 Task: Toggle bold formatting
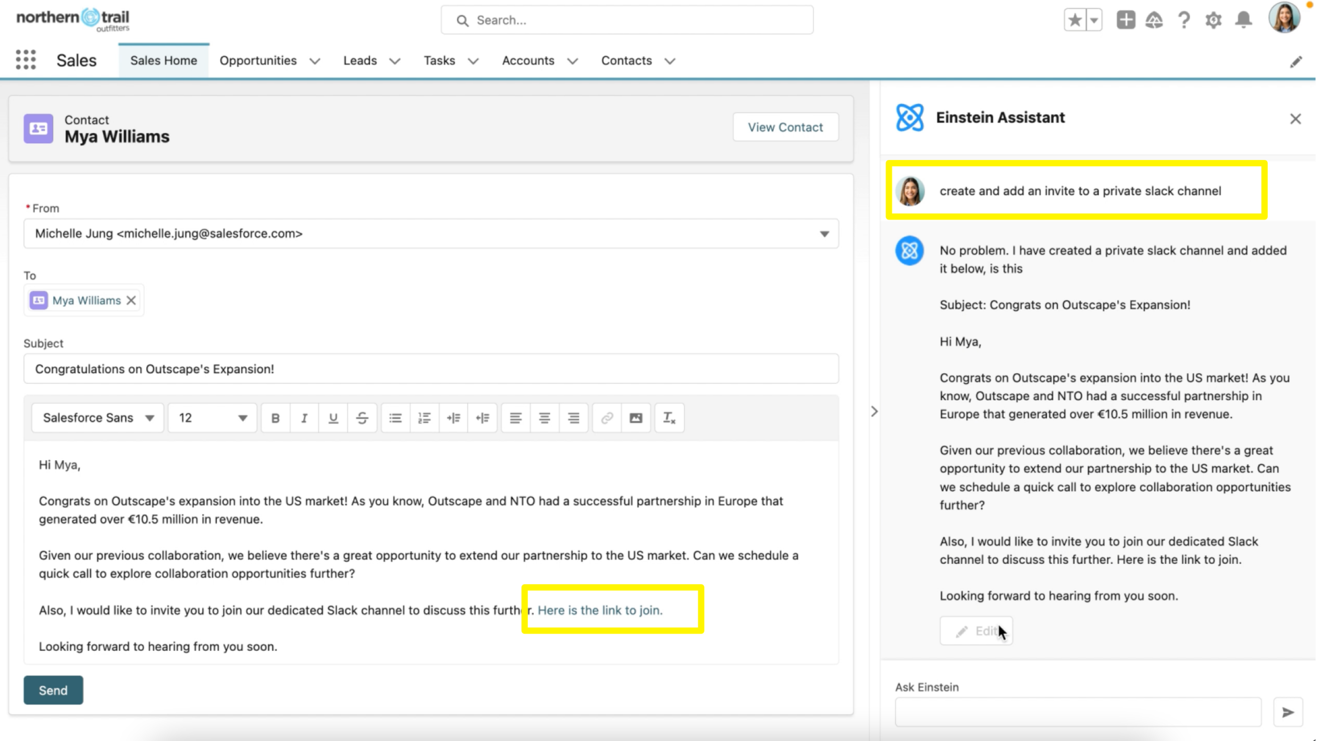(275, 418)
